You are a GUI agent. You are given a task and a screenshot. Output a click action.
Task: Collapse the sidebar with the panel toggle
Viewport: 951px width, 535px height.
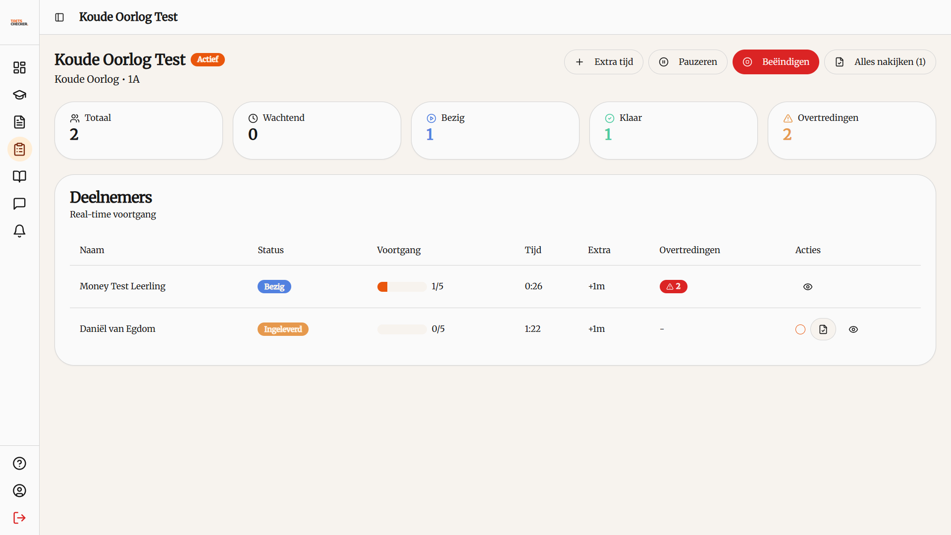(59, 17)
